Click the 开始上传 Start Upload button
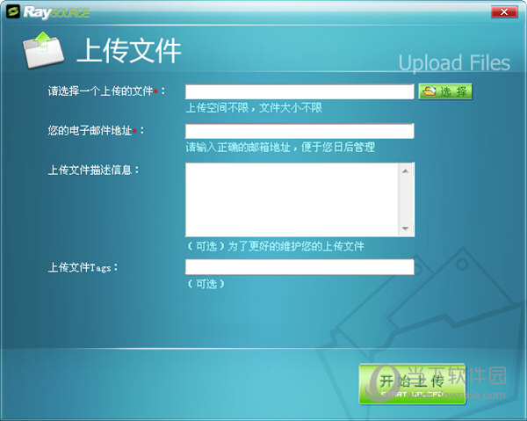Screen dimensions: 527x421 click(x=412, y=384)
